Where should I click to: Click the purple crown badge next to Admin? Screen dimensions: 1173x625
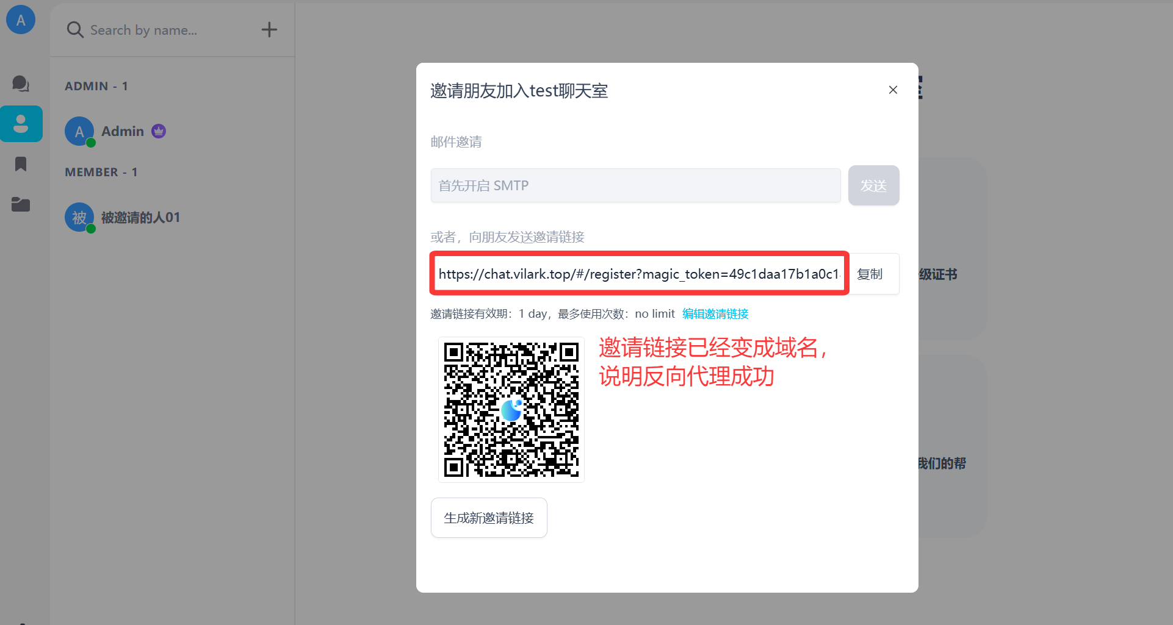[159, 131]
